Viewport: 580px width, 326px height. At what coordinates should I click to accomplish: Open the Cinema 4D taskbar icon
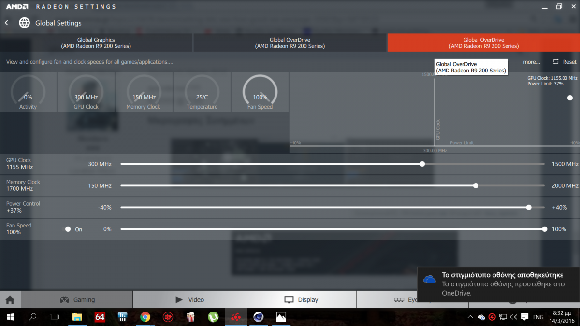point(259,317)
